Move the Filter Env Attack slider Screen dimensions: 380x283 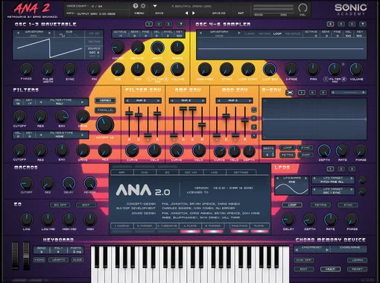[x=129, y=113]
